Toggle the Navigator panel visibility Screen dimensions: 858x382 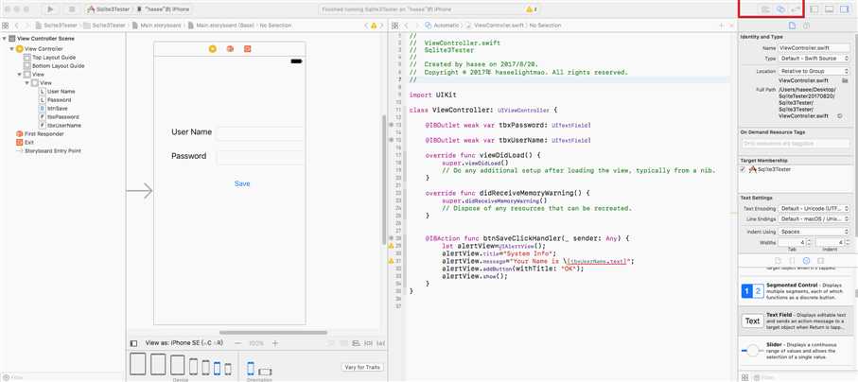point(814,9)
